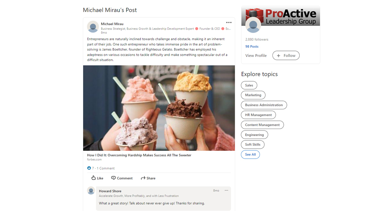Click the 1 Comment count
The image size is (390, 211).
tap(106, 168)
